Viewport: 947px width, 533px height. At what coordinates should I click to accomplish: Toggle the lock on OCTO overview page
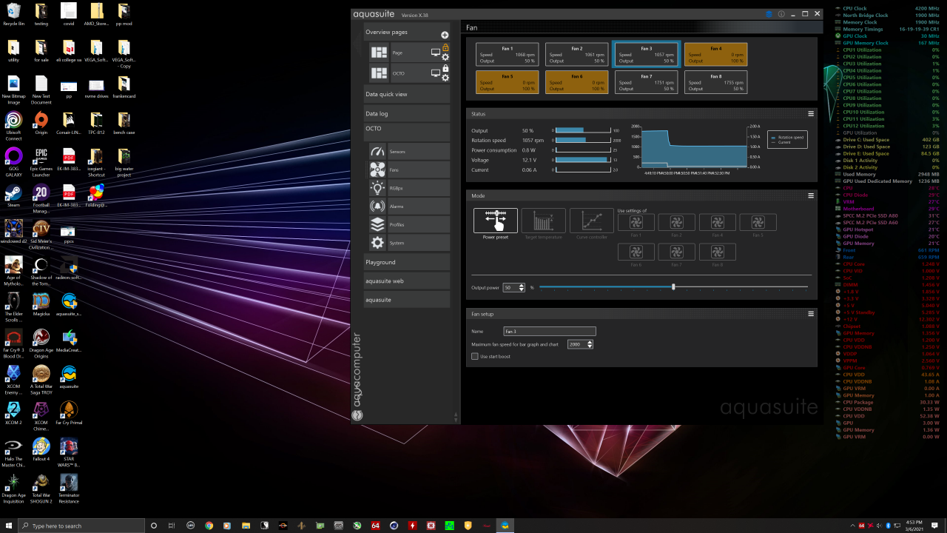(445, 68)
